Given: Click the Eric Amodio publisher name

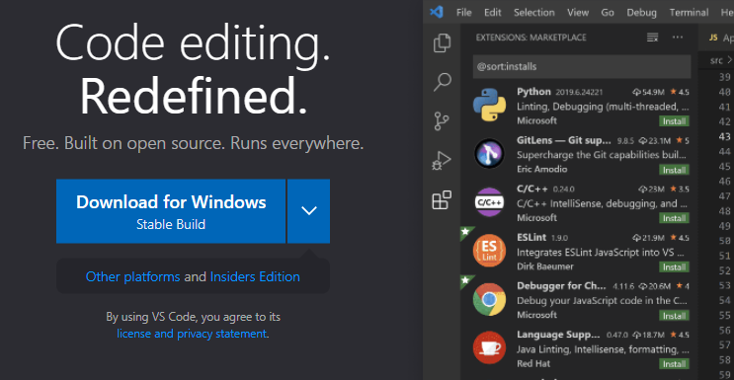Looking at the screenshot, I should coord(542,169).
